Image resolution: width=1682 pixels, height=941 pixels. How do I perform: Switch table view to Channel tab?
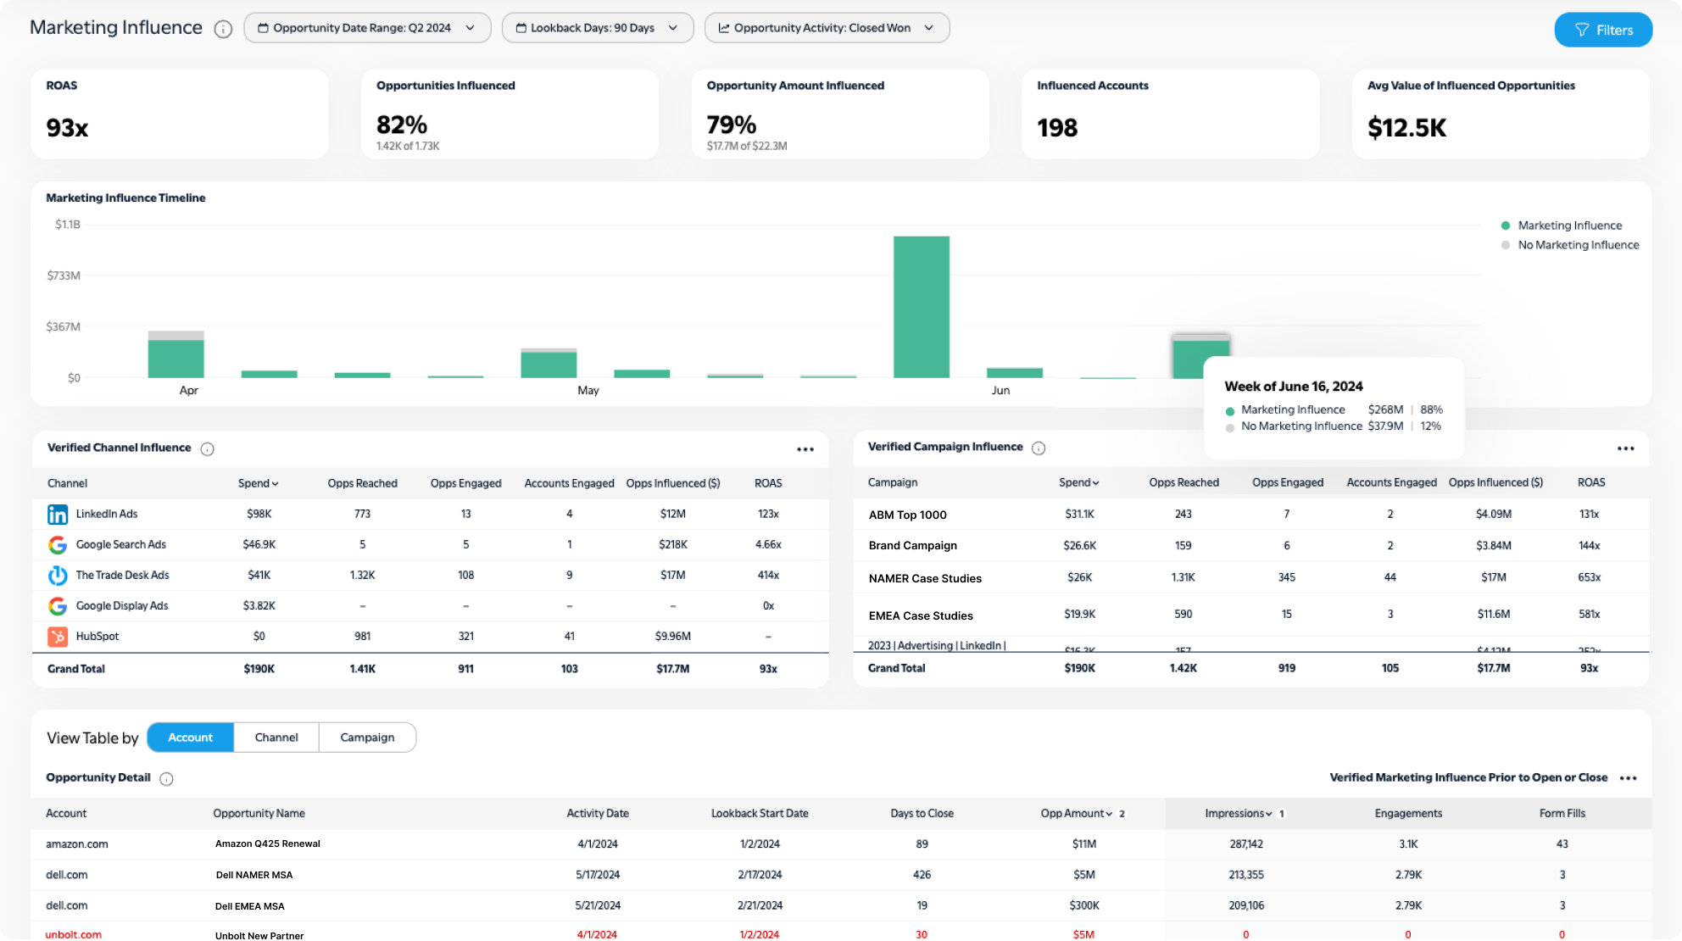tap(276, 738)
